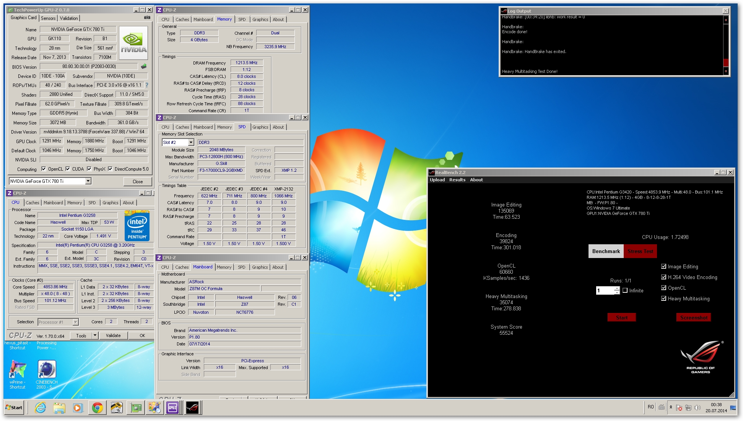743x421 pixels.
Task: Click the Bus Interface question mark icon
Action: (x=147, y=85)
